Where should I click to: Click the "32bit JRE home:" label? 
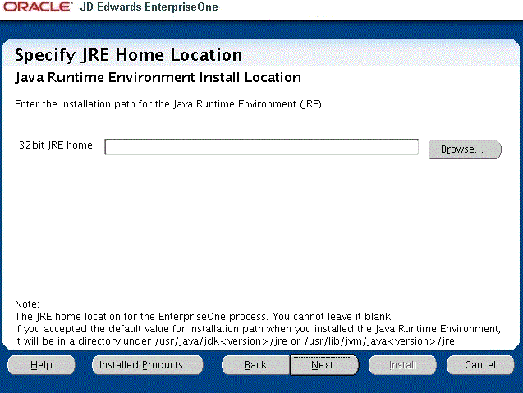tap(57, 145)
